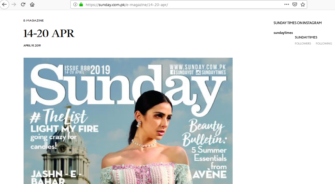Click the browser forward arrow
335x184 pixels.
(14, 5)
